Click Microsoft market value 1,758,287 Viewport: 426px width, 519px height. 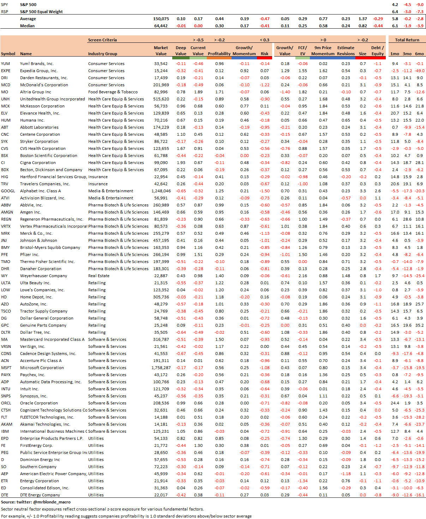click(x=161, y=368)
